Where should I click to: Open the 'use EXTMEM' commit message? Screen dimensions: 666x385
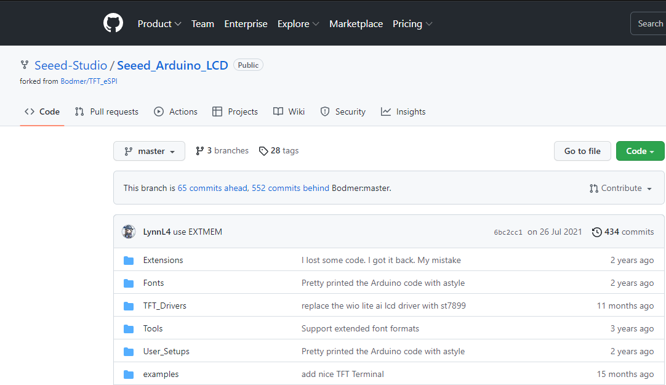point(198,232)
